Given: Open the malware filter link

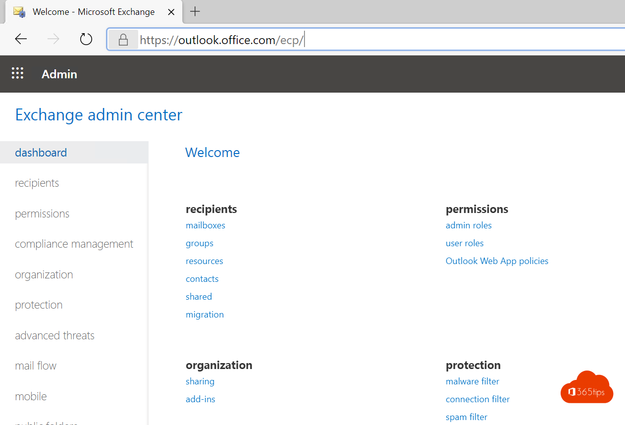Looking at the screenshot, I should (x=472, y=381).
